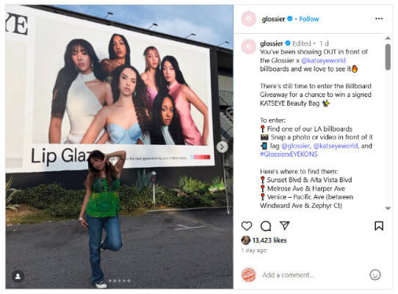Advance to next carousel photo arrow
398x294 pixels.
pos(222,146)
